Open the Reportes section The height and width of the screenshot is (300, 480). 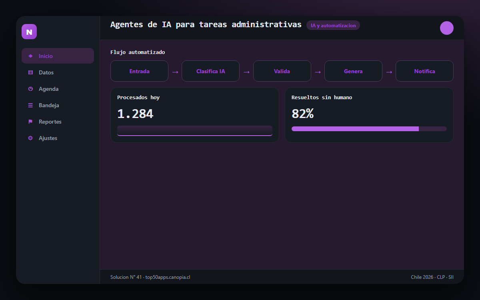[58, 122]
